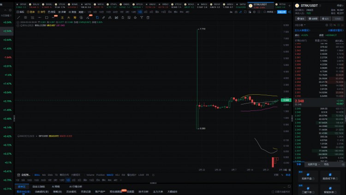Click the sell order row at 2.354
This screenshot has height=195, width=346.
(319, 82)
